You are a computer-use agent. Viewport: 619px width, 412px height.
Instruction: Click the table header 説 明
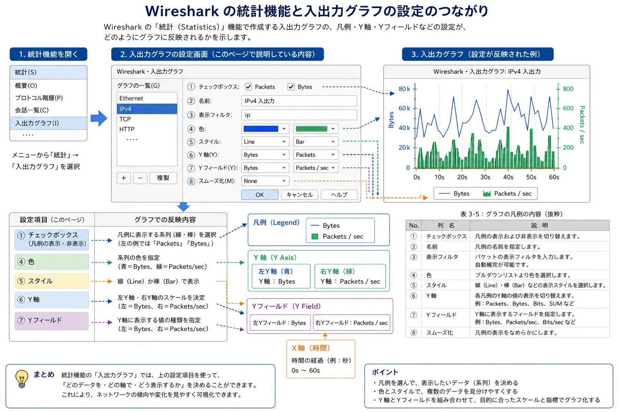[540, 225]
